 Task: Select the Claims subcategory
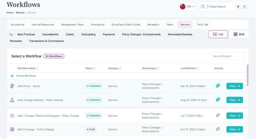point(70,34)
